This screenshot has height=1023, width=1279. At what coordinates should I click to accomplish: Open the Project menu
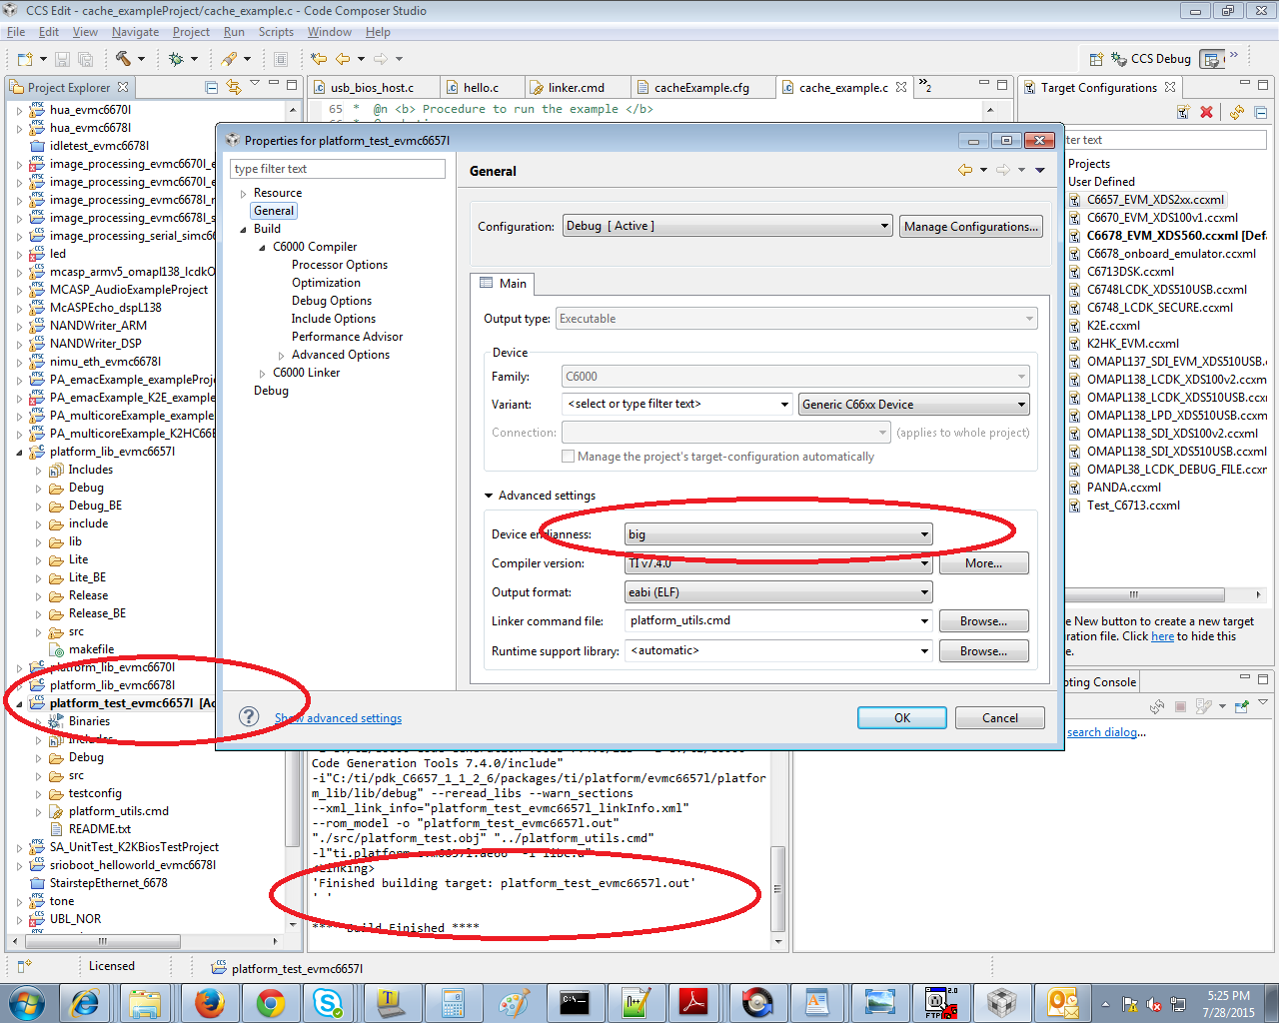click(x=191, y=32)
